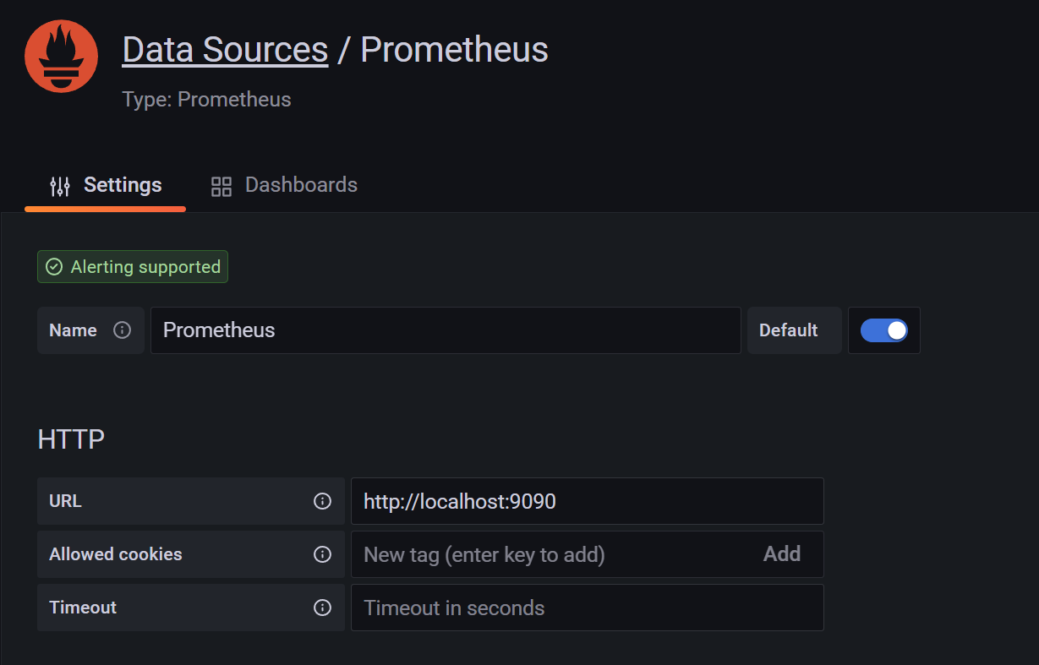
Task: Click the Timeout in seconds field
Action: click(x=588, y=608)
